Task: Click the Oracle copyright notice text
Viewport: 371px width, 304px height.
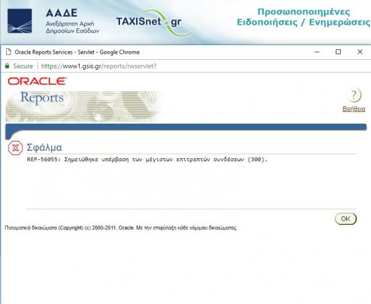Action: coord(121,227)
